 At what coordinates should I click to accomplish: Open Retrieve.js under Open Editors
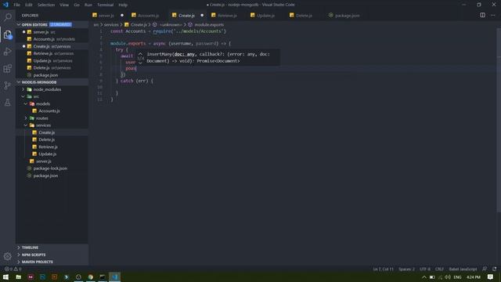point(52,53)
